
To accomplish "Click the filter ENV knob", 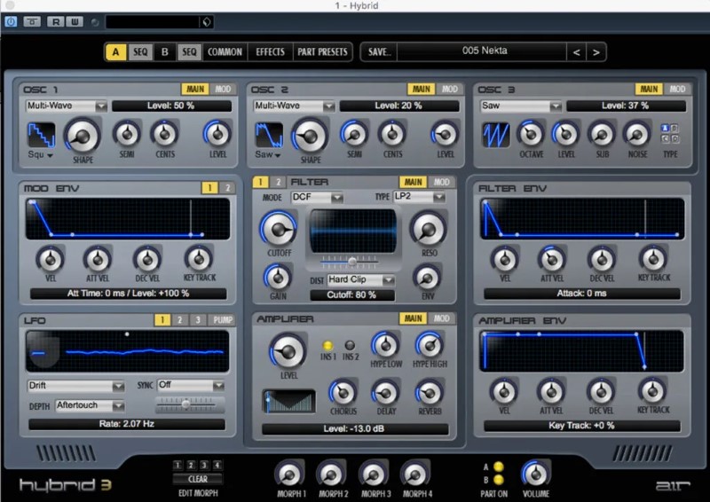I will pos(428,277).
